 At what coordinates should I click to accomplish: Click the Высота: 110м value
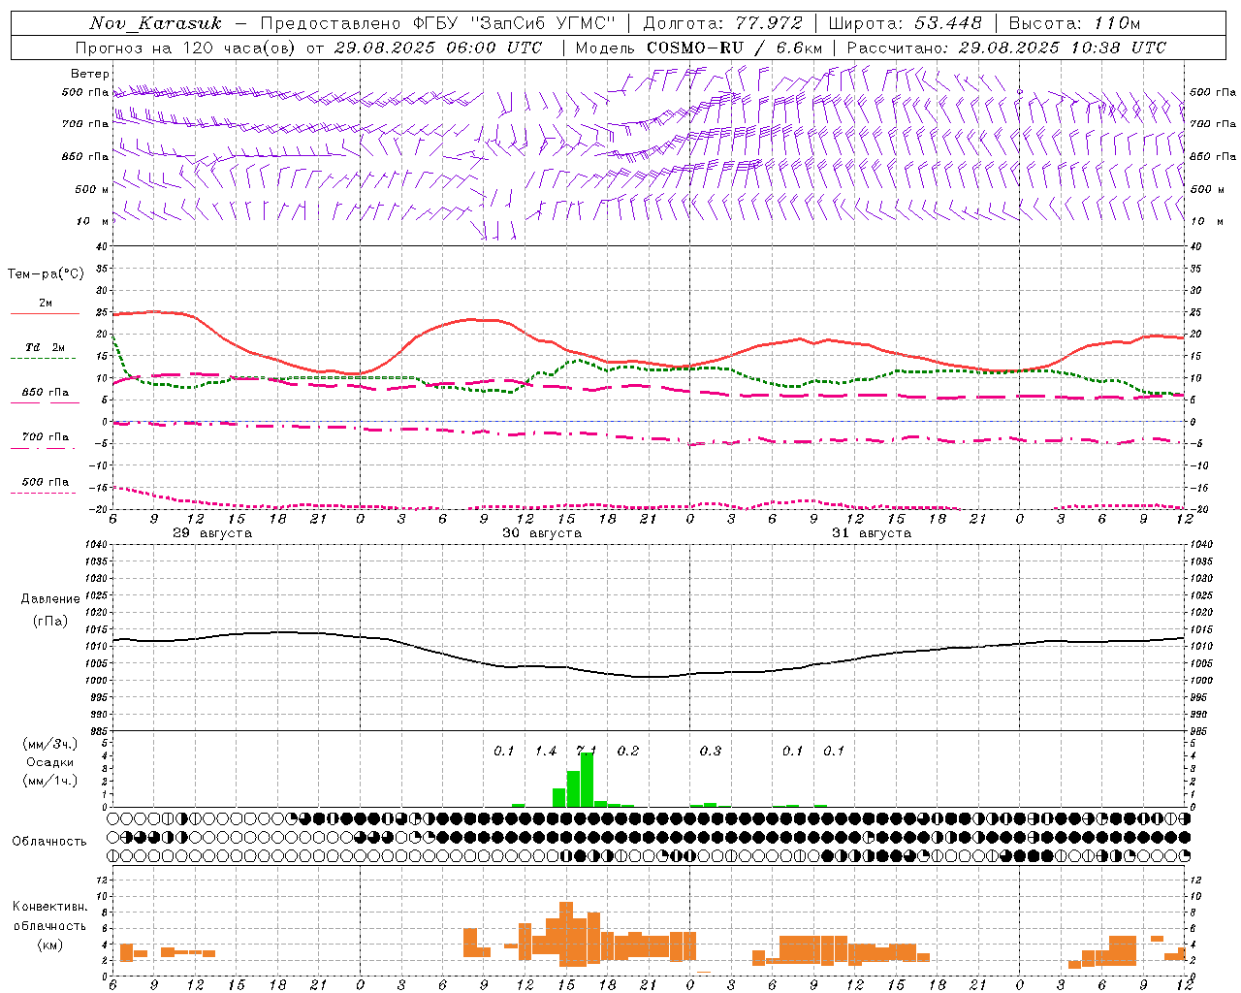pos(1074,23)
